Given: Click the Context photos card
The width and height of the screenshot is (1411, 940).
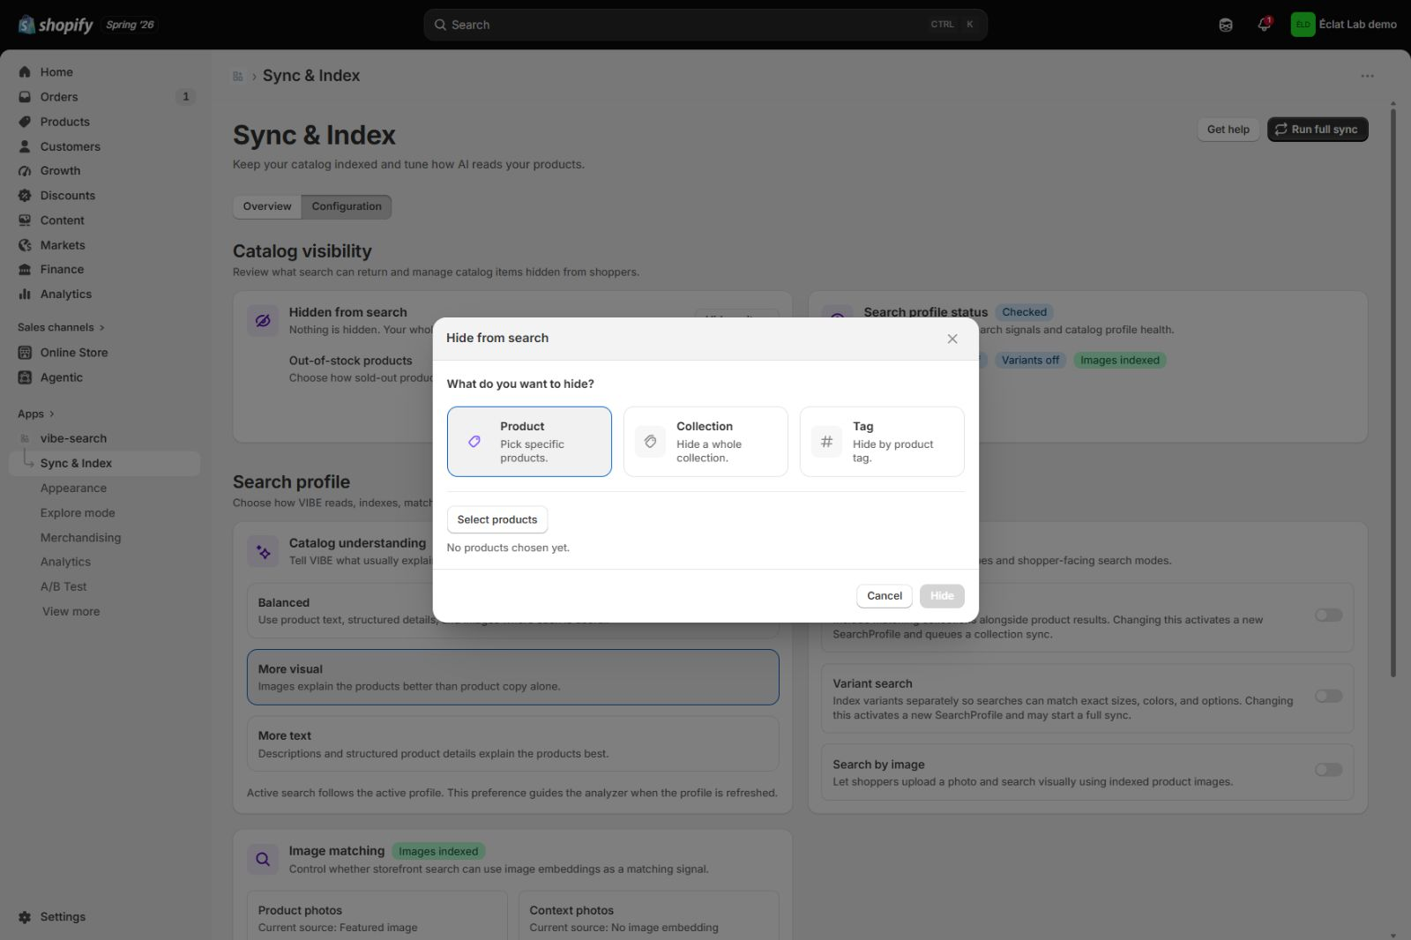Looking at the screenshot, I should coord(649,915).
